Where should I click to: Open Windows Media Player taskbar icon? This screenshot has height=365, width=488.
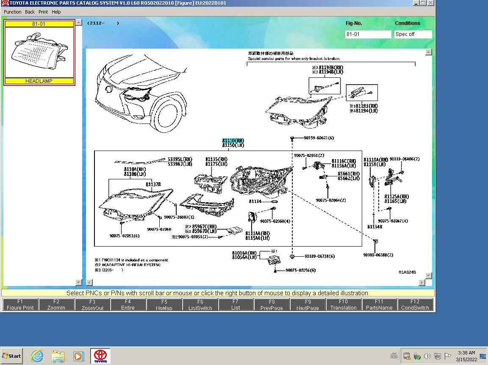[x=78, y=356]
